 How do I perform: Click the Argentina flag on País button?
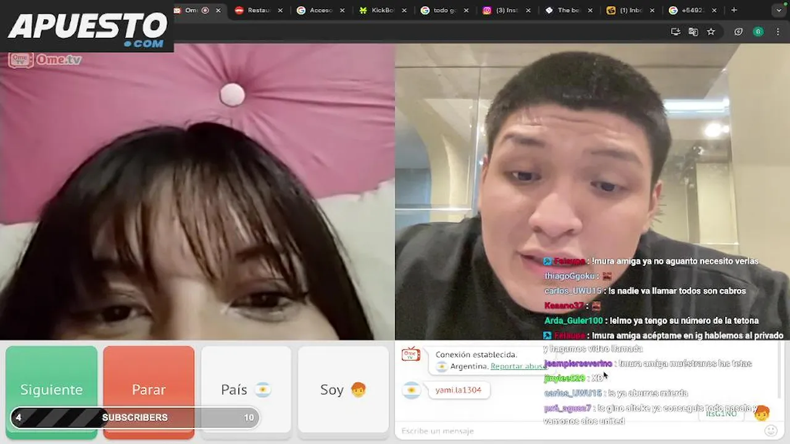point(263,390)
